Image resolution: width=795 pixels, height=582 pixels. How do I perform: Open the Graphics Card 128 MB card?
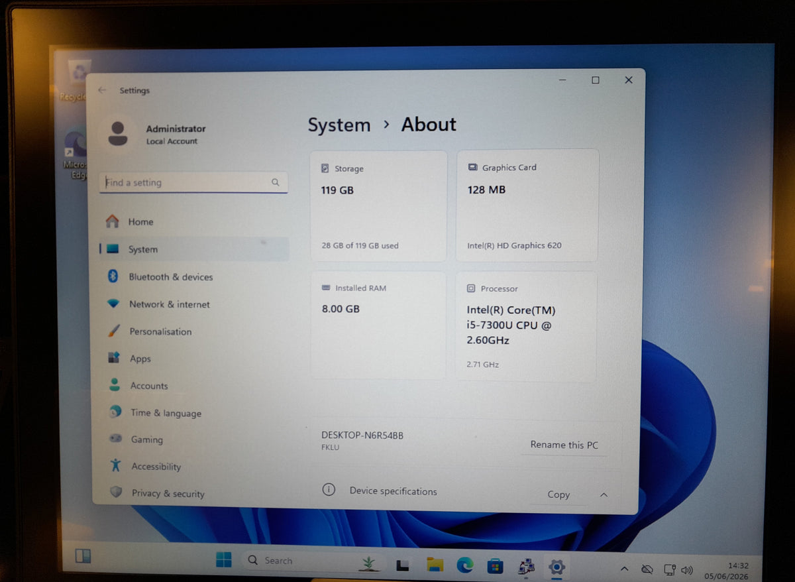click(x=527, y=205)
